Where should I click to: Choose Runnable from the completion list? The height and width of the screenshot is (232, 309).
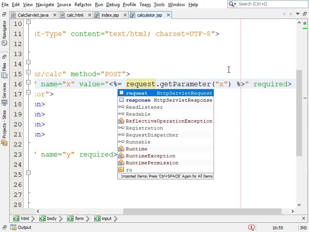[166, 142]
